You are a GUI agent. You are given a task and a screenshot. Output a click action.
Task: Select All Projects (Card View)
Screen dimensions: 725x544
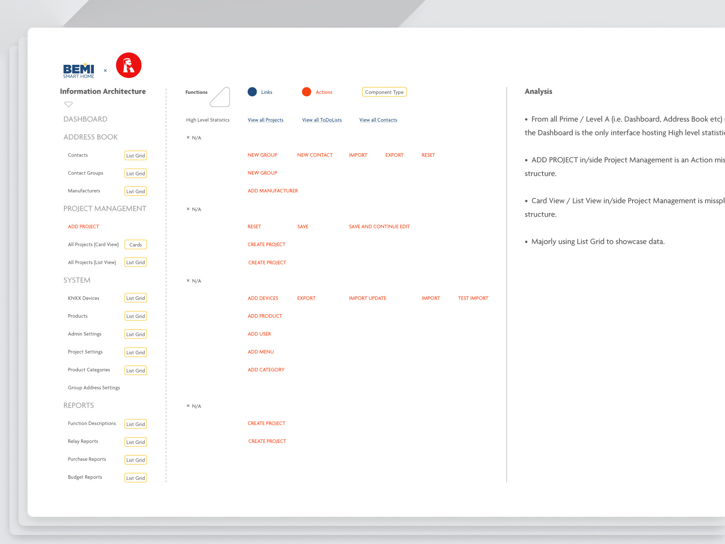pos(93,244)
